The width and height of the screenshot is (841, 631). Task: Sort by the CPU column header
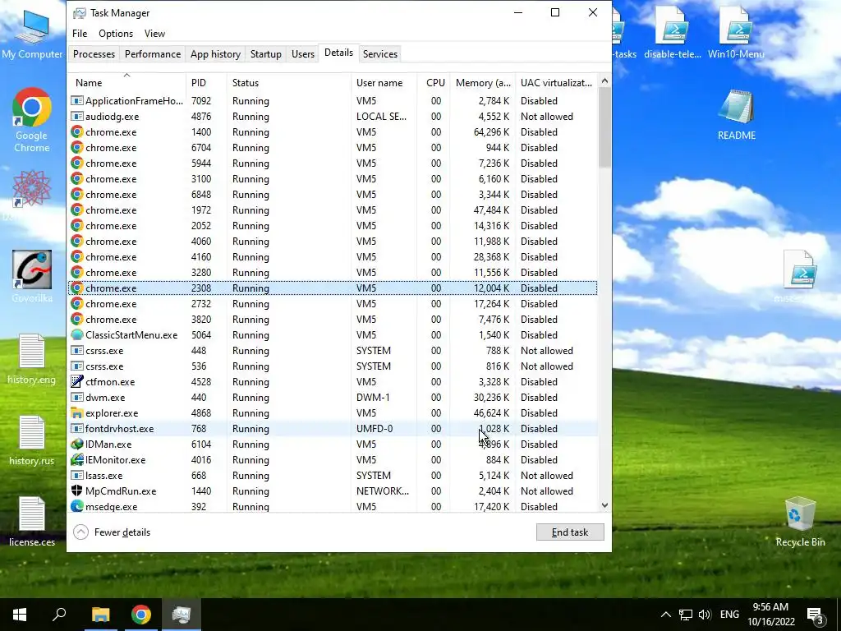(434, 83)
